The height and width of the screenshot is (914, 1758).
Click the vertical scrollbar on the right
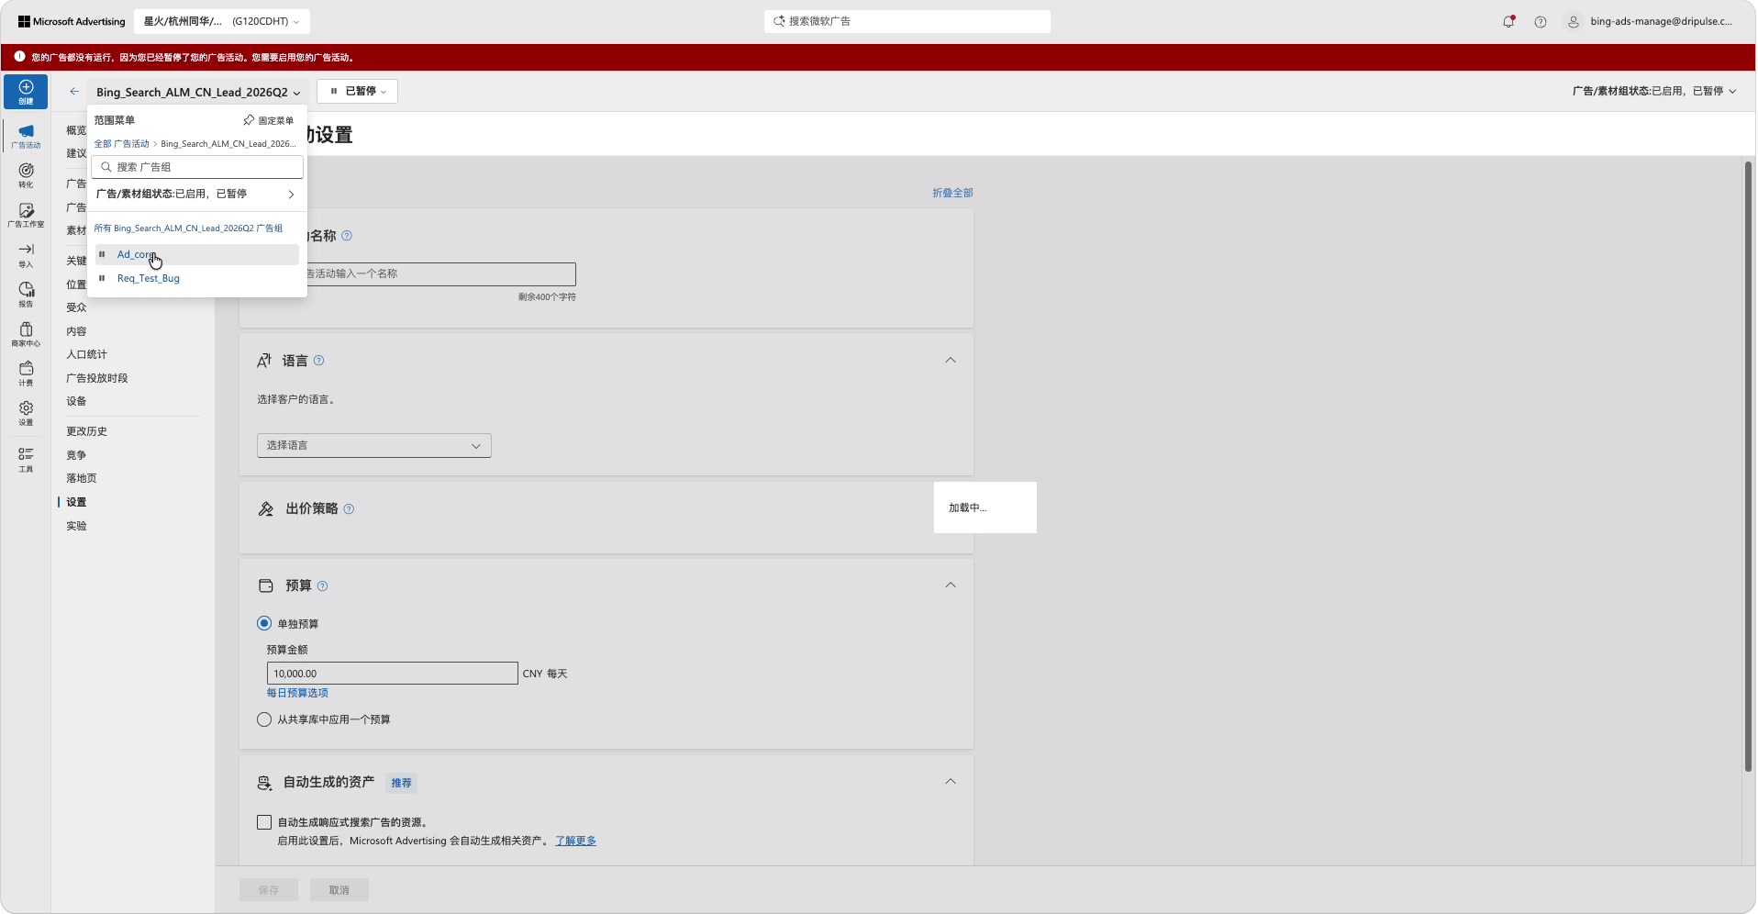tap(1748, 466)
